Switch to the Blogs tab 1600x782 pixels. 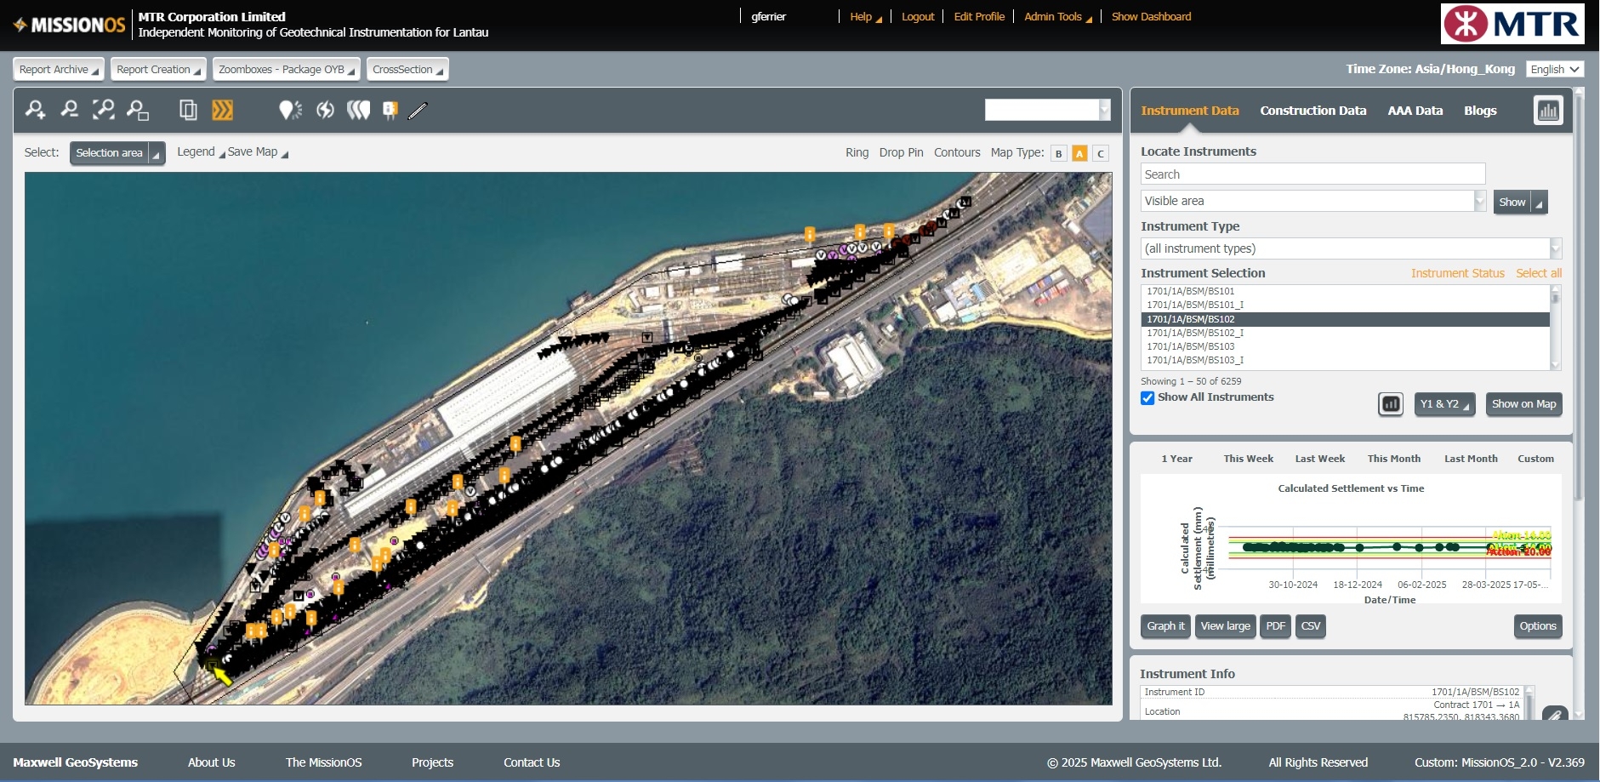(1480, 111)
